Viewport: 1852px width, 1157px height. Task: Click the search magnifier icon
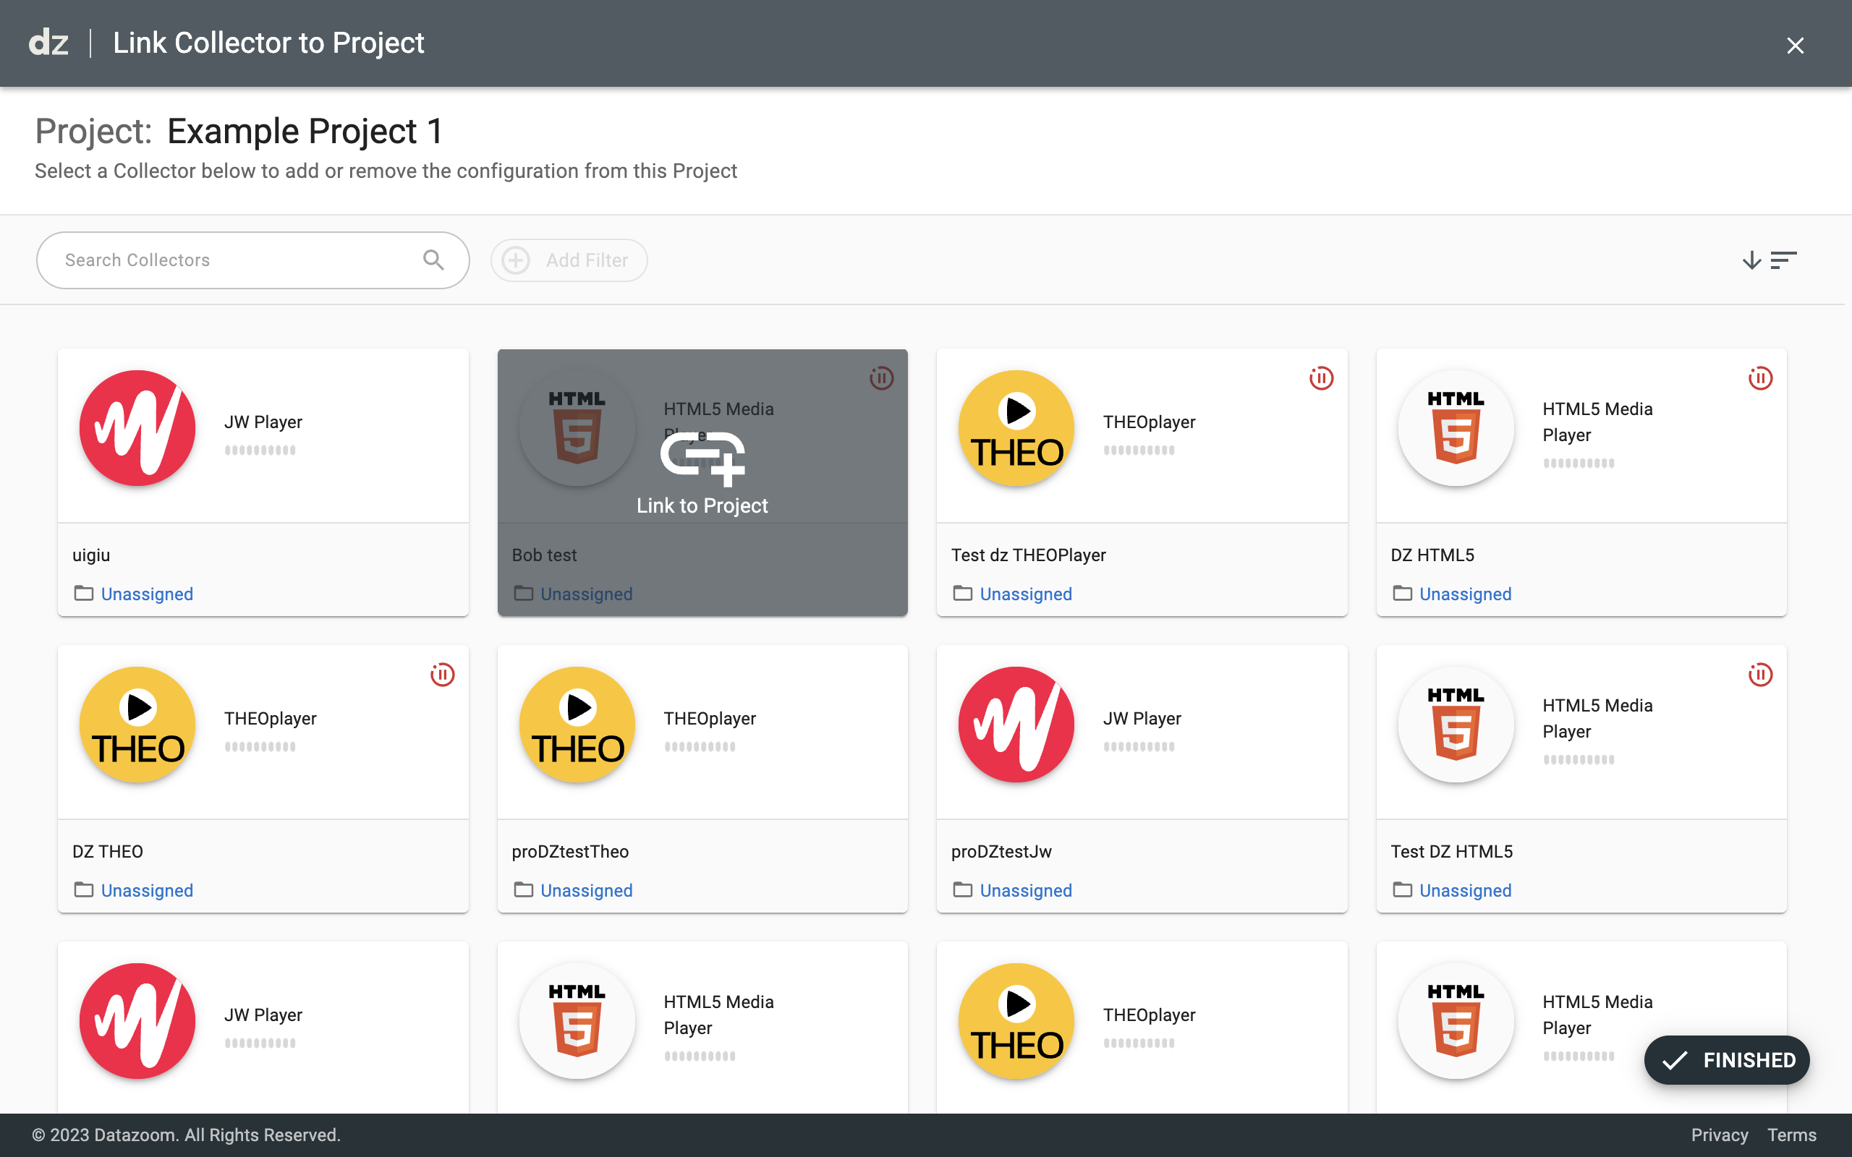click(433, 260)
